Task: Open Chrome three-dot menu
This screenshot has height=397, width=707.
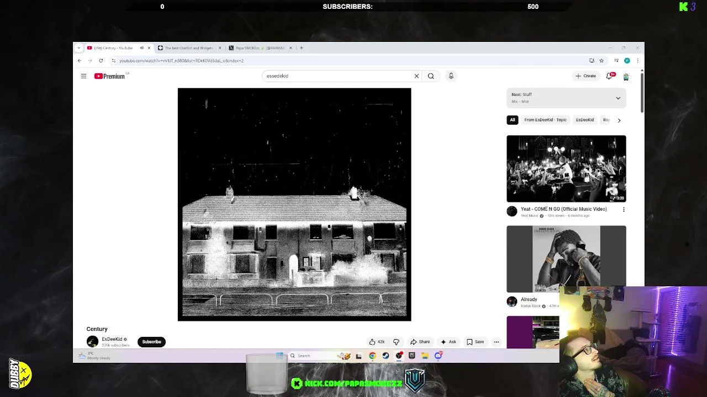Action: 637,61
